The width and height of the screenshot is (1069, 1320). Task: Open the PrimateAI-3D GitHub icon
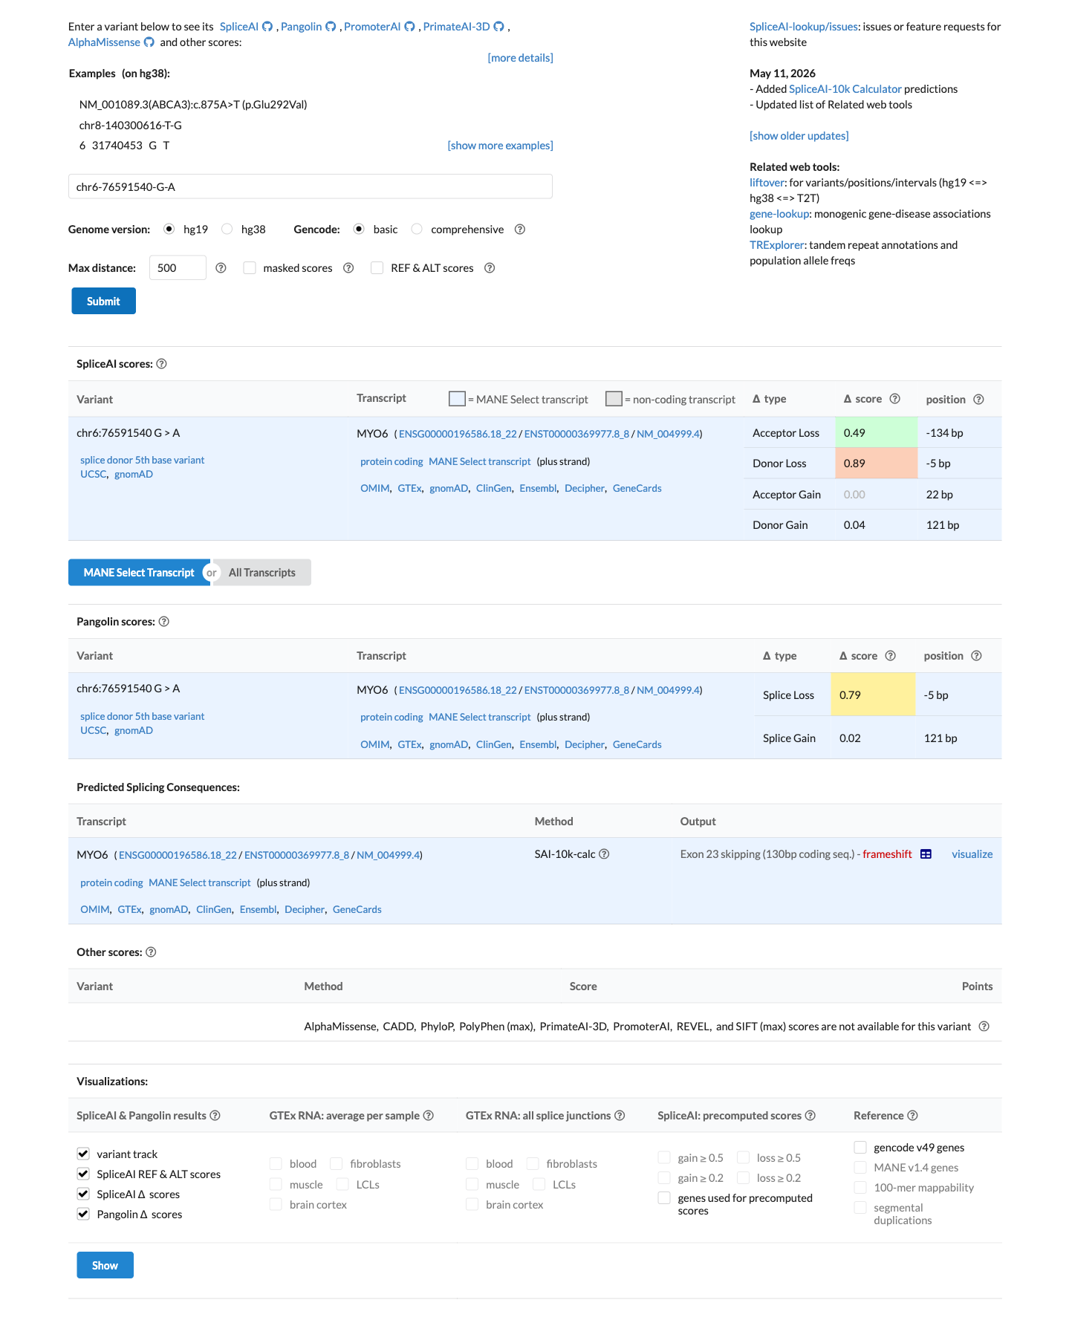[x=499, y=27]
